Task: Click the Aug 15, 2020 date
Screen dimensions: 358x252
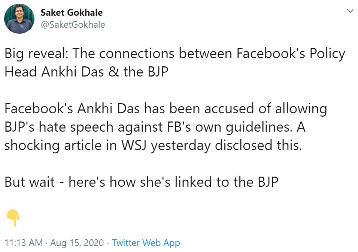Action: click(x=78, y=243)
